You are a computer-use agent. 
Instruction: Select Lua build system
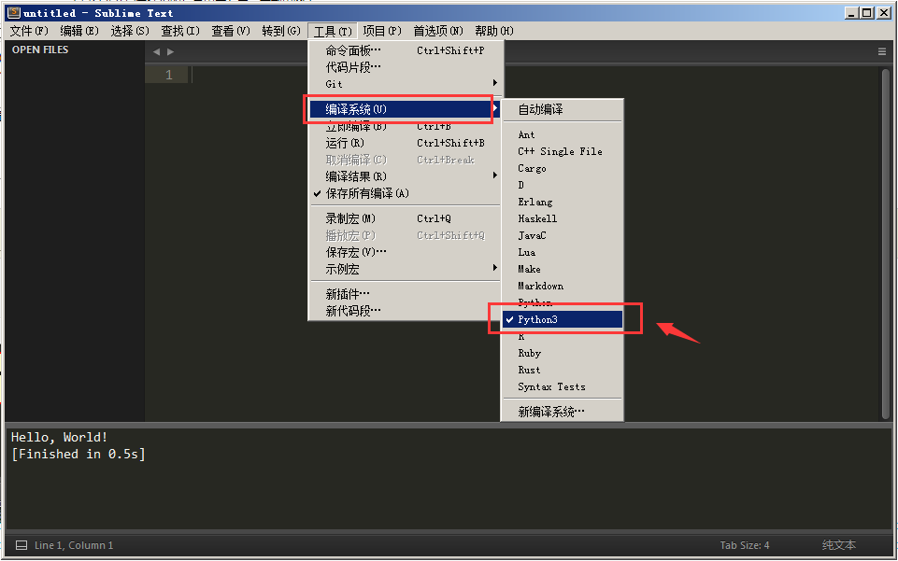click(563, 252)
